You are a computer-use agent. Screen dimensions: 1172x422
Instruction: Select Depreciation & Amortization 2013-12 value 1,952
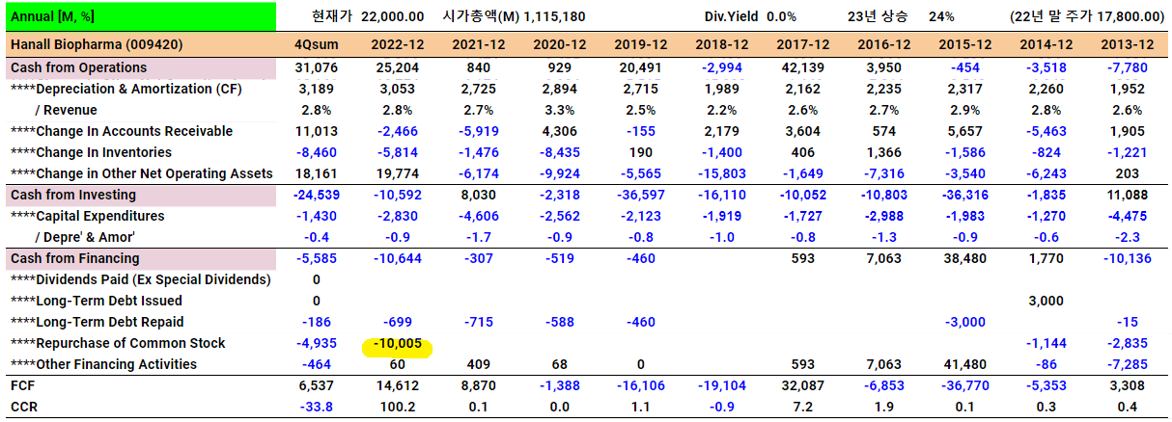tap(1127, 89)
